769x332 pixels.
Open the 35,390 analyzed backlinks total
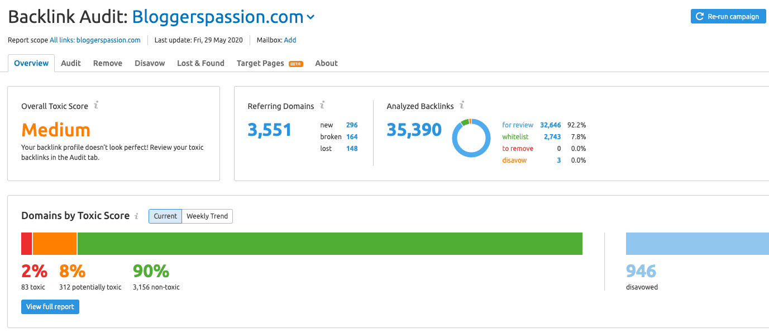(414, 130)
